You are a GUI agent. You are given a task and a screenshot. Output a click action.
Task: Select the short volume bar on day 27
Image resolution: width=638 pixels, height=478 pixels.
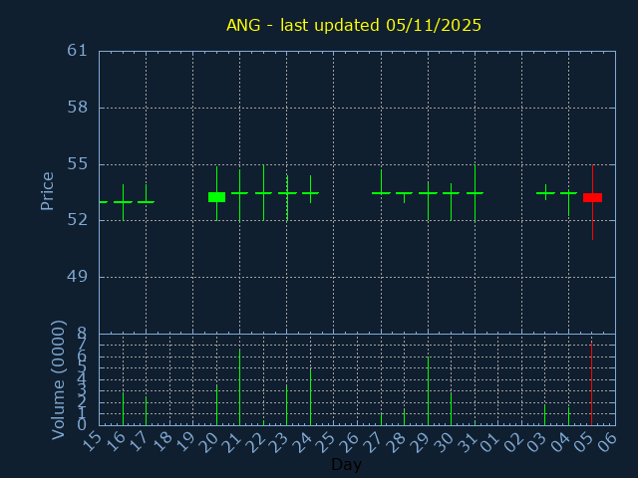pyautogui.click(x=381, y=419)
